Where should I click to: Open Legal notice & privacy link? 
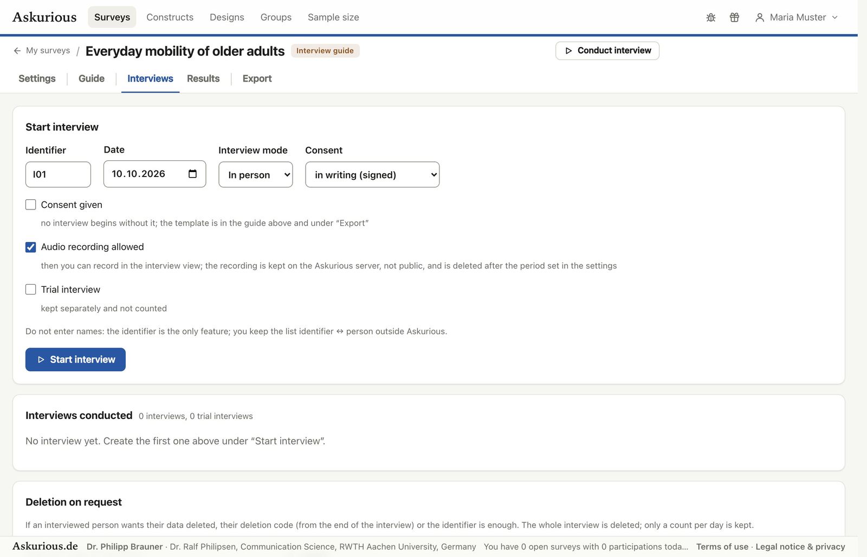[800, 547]
